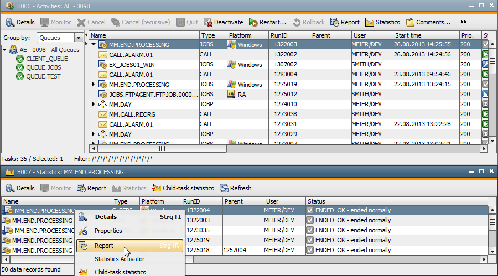Choose Properties in context menu
498x276 pixels.
pyautogui.click(x=130, y=231)
